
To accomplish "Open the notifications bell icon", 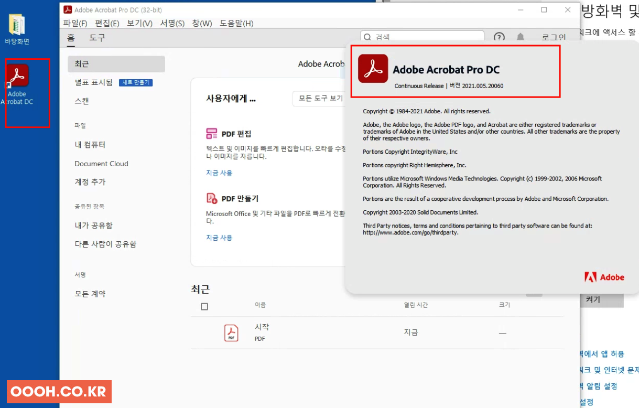I will tap(521, 37).
